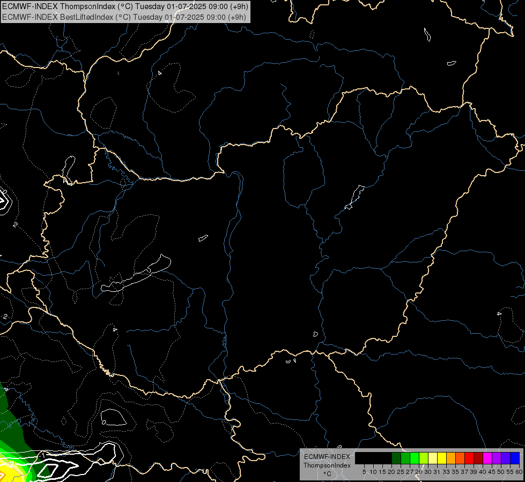This screenshot has height=482, width=525.
Task: Click the legend tick value 37
Action: coord(464,472)
